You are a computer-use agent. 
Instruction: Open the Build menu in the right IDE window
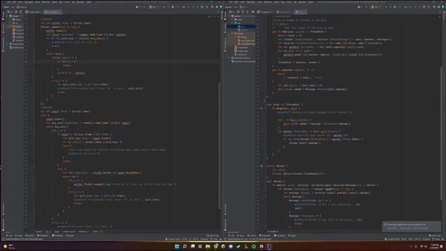[x=277, y=2]
